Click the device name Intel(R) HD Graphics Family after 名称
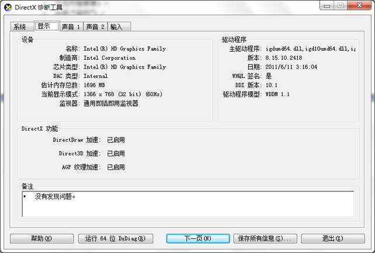 [124, 49]
